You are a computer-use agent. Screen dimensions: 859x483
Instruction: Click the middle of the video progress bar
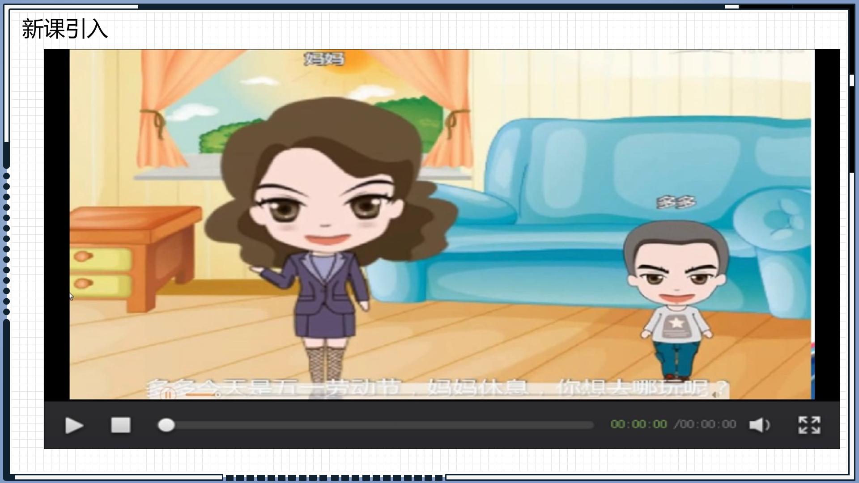[376, 425]
